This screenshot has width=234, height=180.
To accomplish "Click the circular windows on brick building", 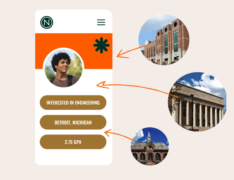I will (166, 30).
